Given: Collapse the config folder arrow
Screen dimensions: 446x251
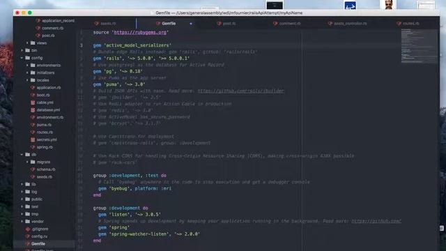Looking at the screenshot, I should pyautogui.click(x=22, y=58).
